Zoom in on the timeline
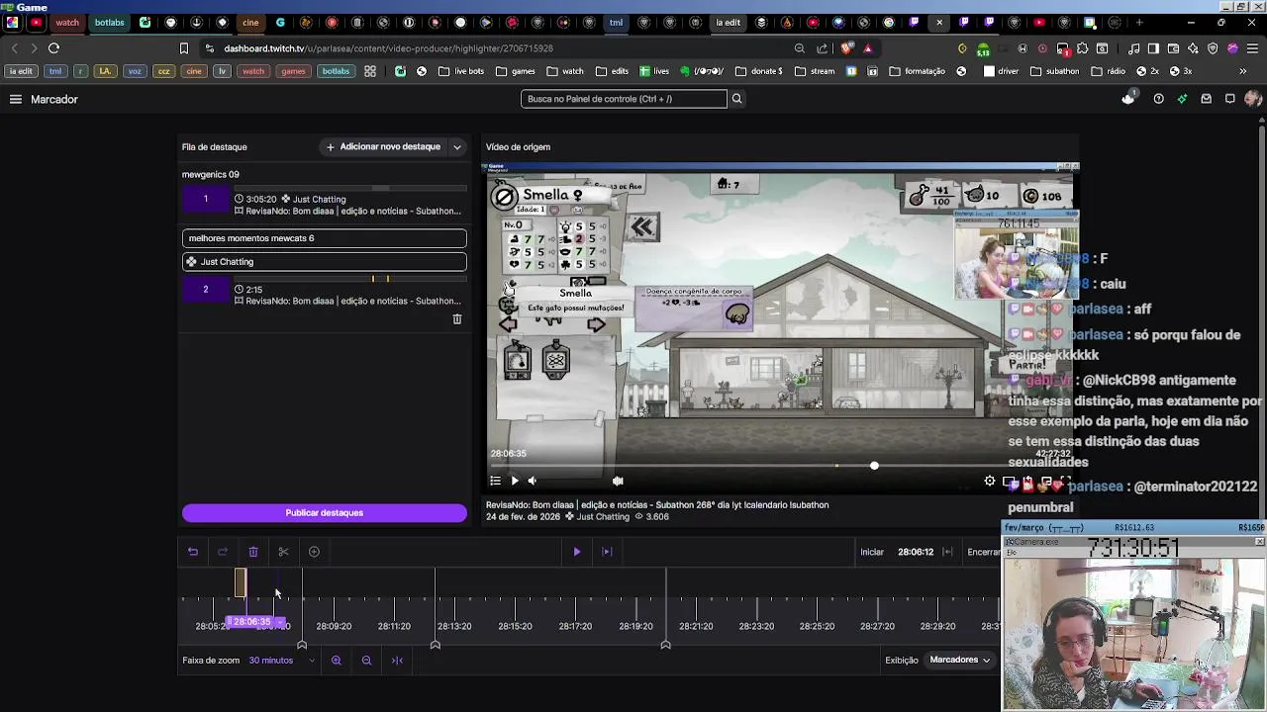This screenshot has height=712, width=1267. click(x=337, y=661)
